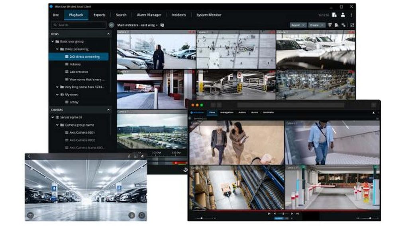
Task: Collapse the Views panel section
Action: click(x=109, y=34)
